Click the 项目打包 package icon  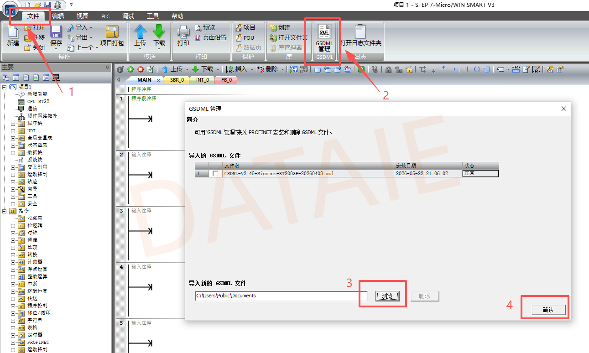click(x=112, y=31)
